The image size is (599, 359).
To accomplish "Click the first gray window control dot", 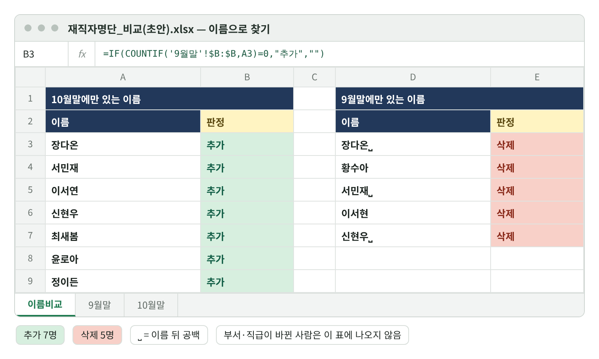I will 28,28.
